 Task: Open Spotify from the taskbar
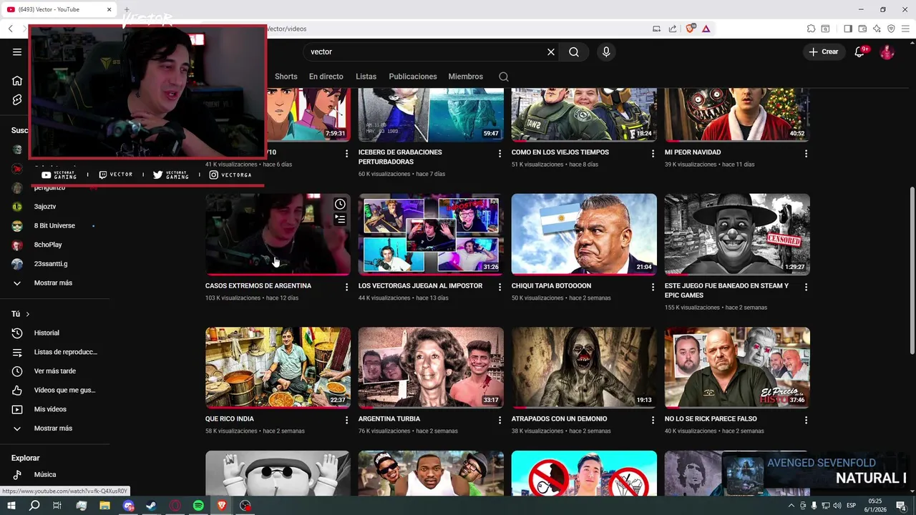click(x=198, y=506)
